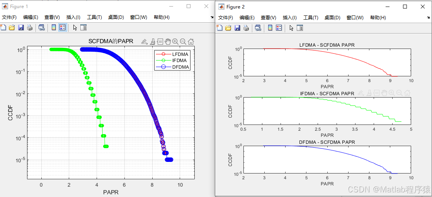Open the 帮助(H) menu in Figure 2
Screen dimensions: 432x197
[378, 18]
